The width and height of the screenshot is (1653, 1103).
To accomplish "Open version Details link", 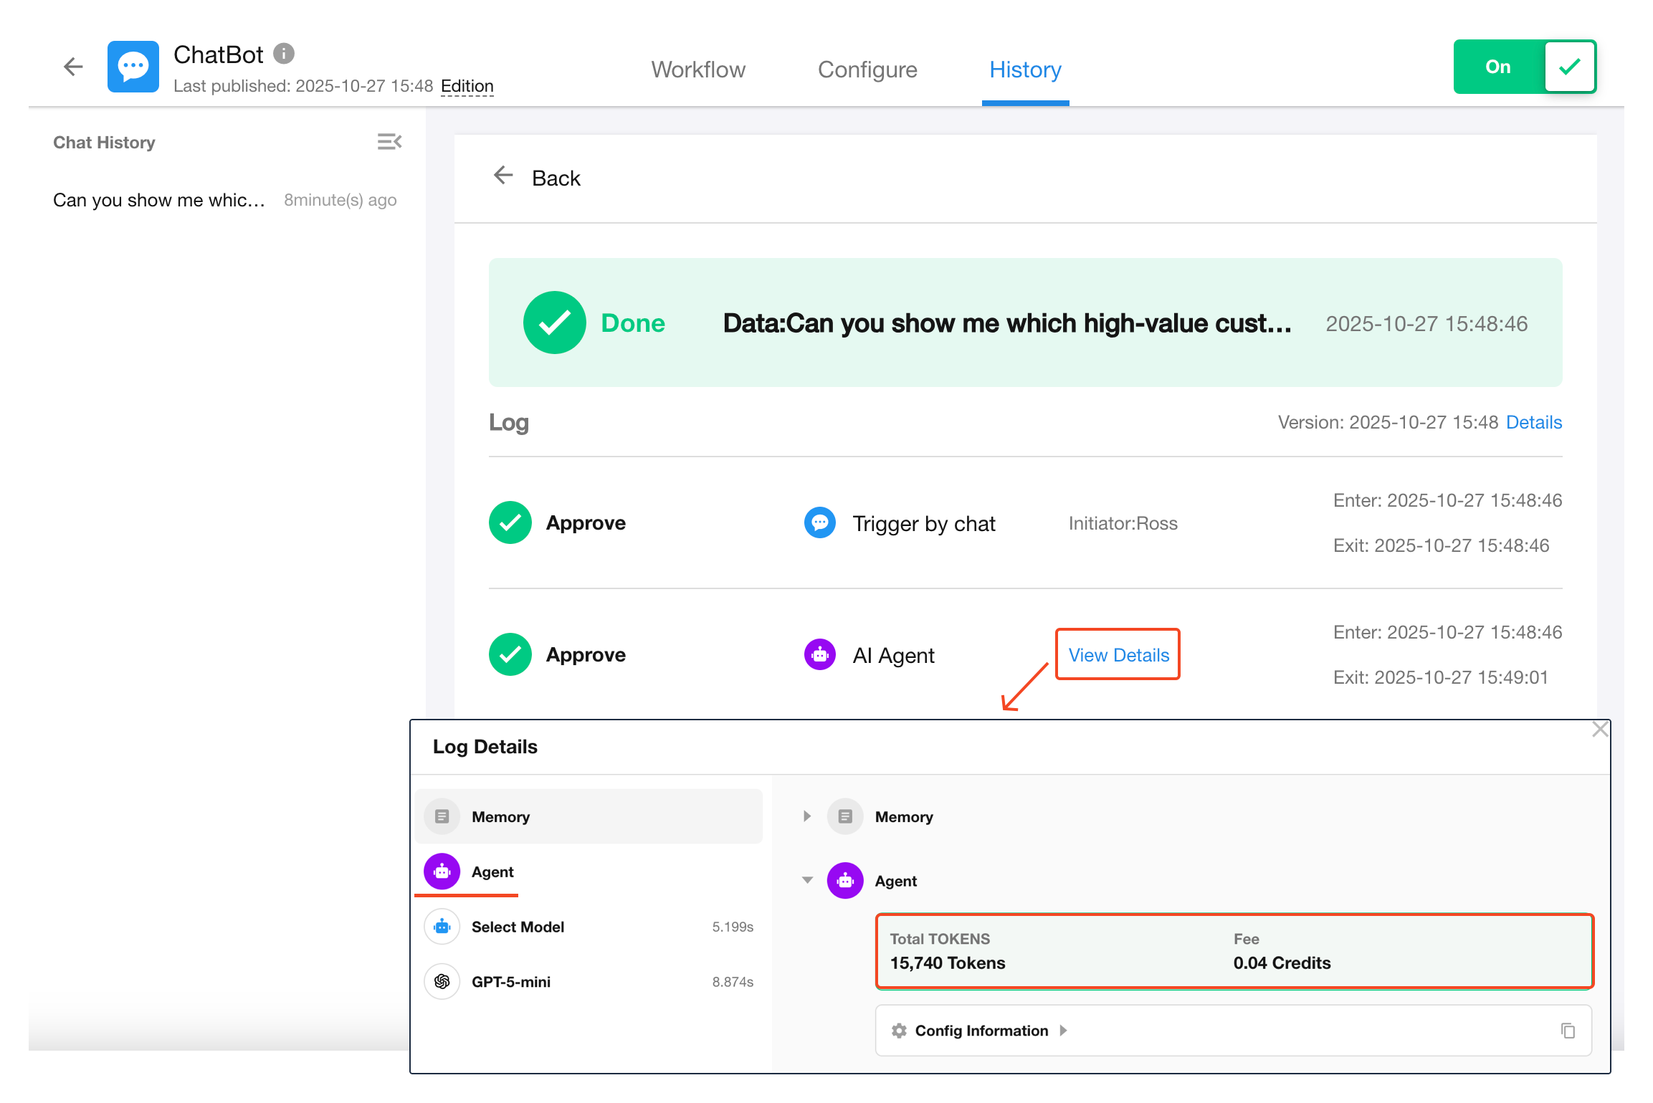I will (1533, 422).
